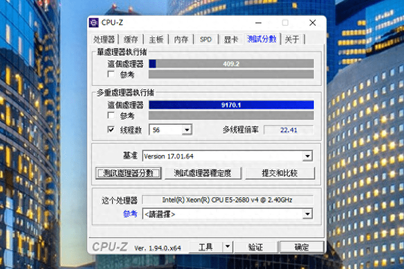This screenshot has width=404, height=269.
Task: Click the empty multi thread reference bar
Action: click(231, 116)
